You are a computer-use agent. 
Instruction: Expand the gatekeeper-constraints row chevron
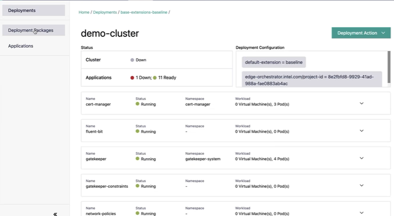point(361,185)
